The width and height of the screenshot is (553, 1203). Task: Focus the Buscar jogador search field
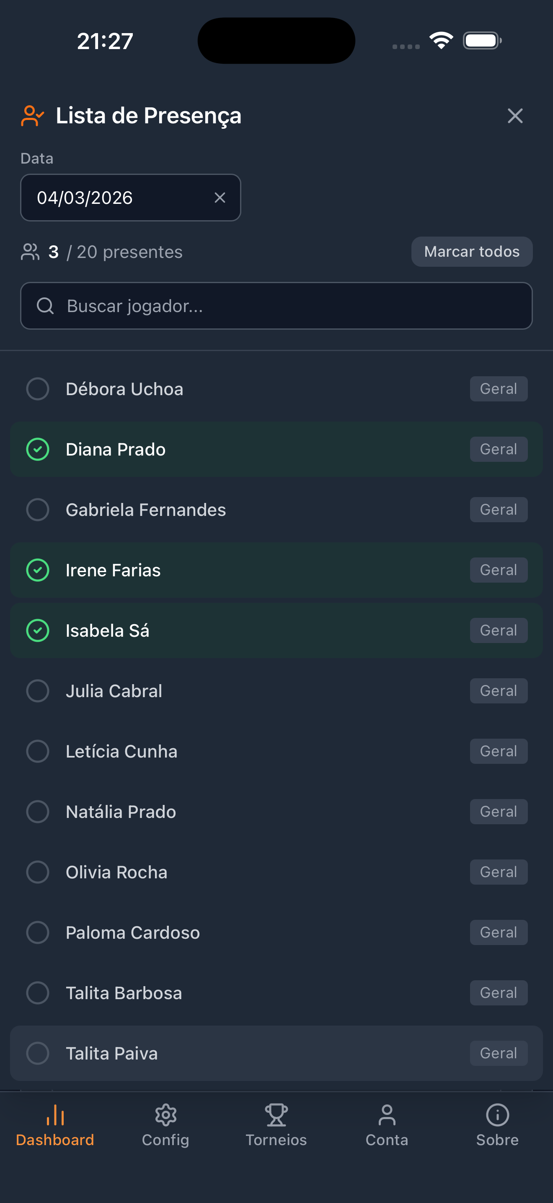click(289, 306)
